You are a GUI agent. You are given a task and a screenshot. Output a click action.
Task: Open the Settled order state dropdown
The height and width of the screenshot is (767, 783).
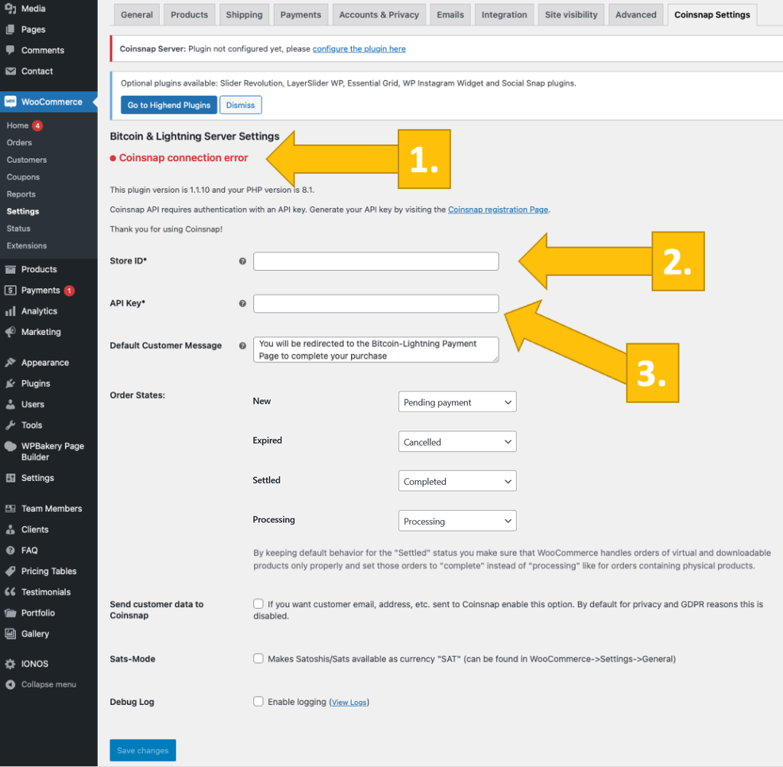(457, 482)
